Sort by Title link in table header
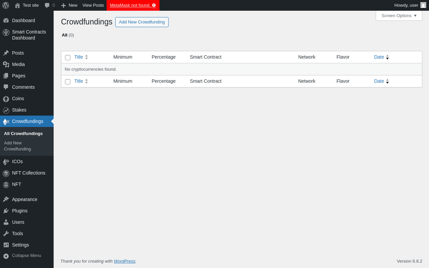Screen dimensions: 429x268 coord(79,57)
